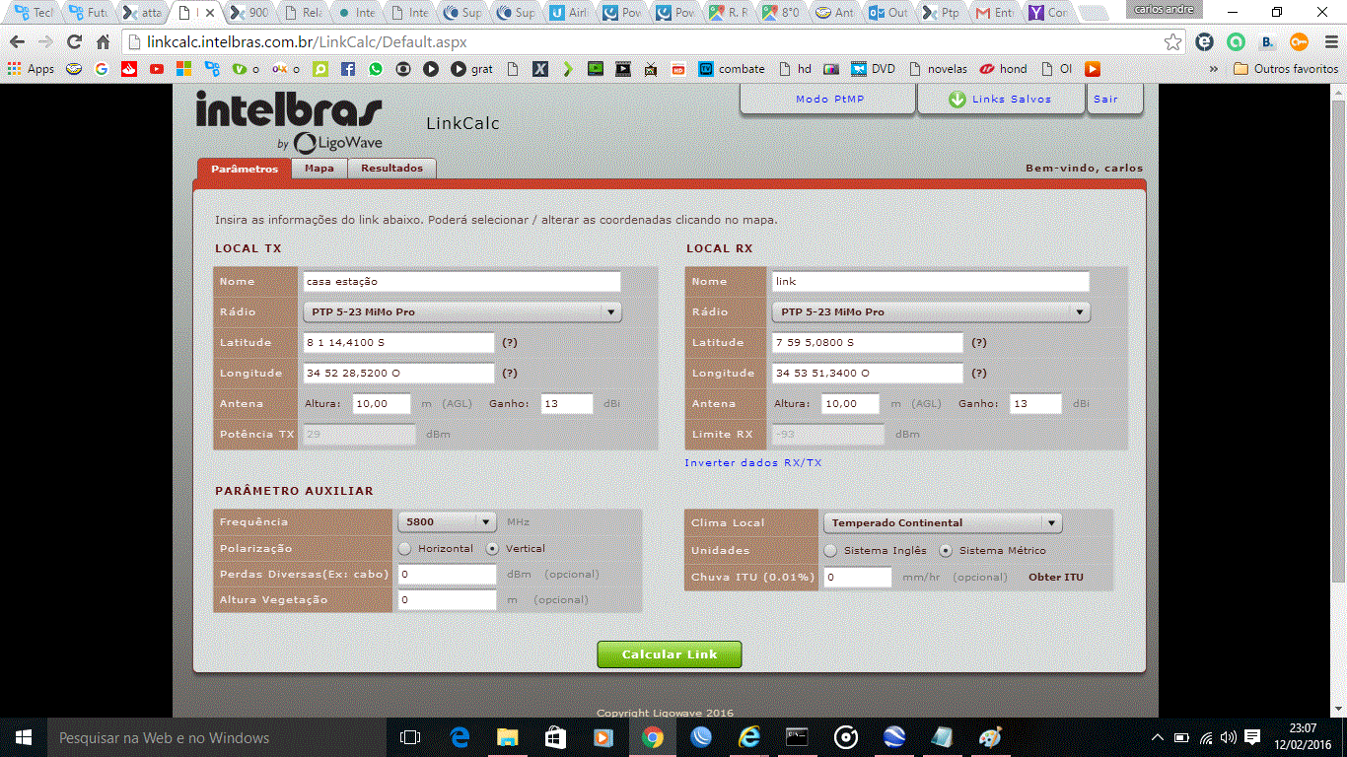Click the Local RX antenna Ganho field
The height and width of the screenshot is (757, 1347).
[1035, 404]
